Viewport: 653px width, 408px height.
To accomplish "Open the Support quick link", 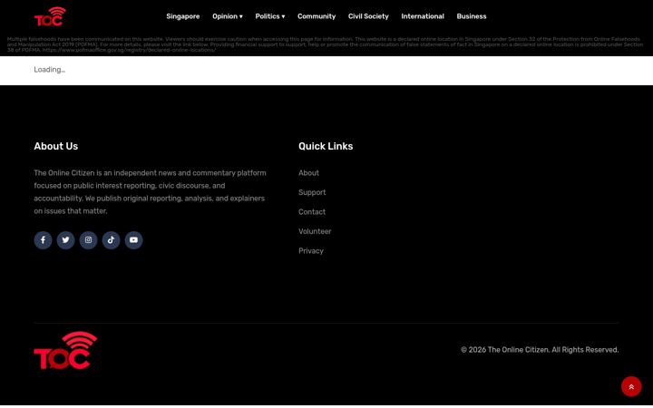I will coord(312,192).
